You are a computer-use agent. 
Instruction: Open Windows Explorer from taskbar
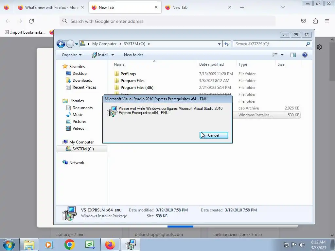point(29,244)
